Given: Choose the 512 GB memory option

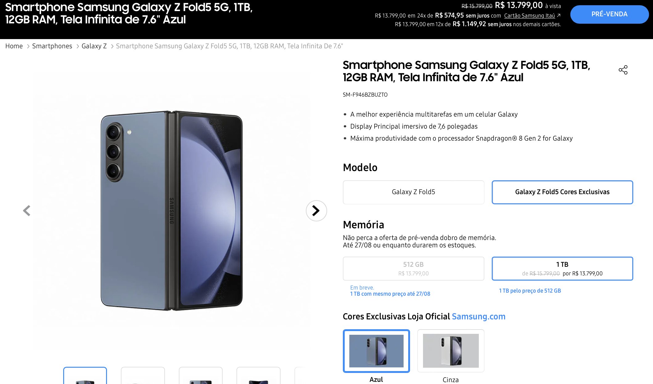Looking at the screenshot, I should [x=413, y=269].
